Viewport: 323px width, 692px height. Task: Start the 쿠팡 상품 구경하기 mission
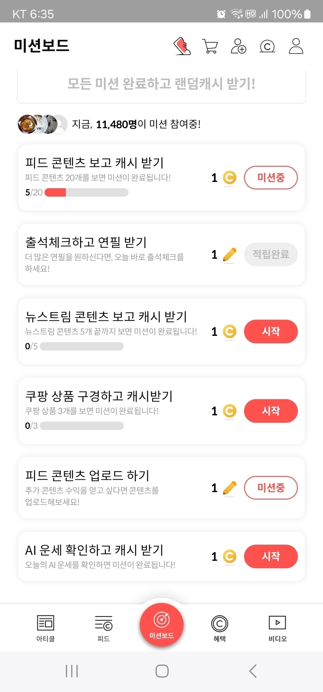point(271,411)
